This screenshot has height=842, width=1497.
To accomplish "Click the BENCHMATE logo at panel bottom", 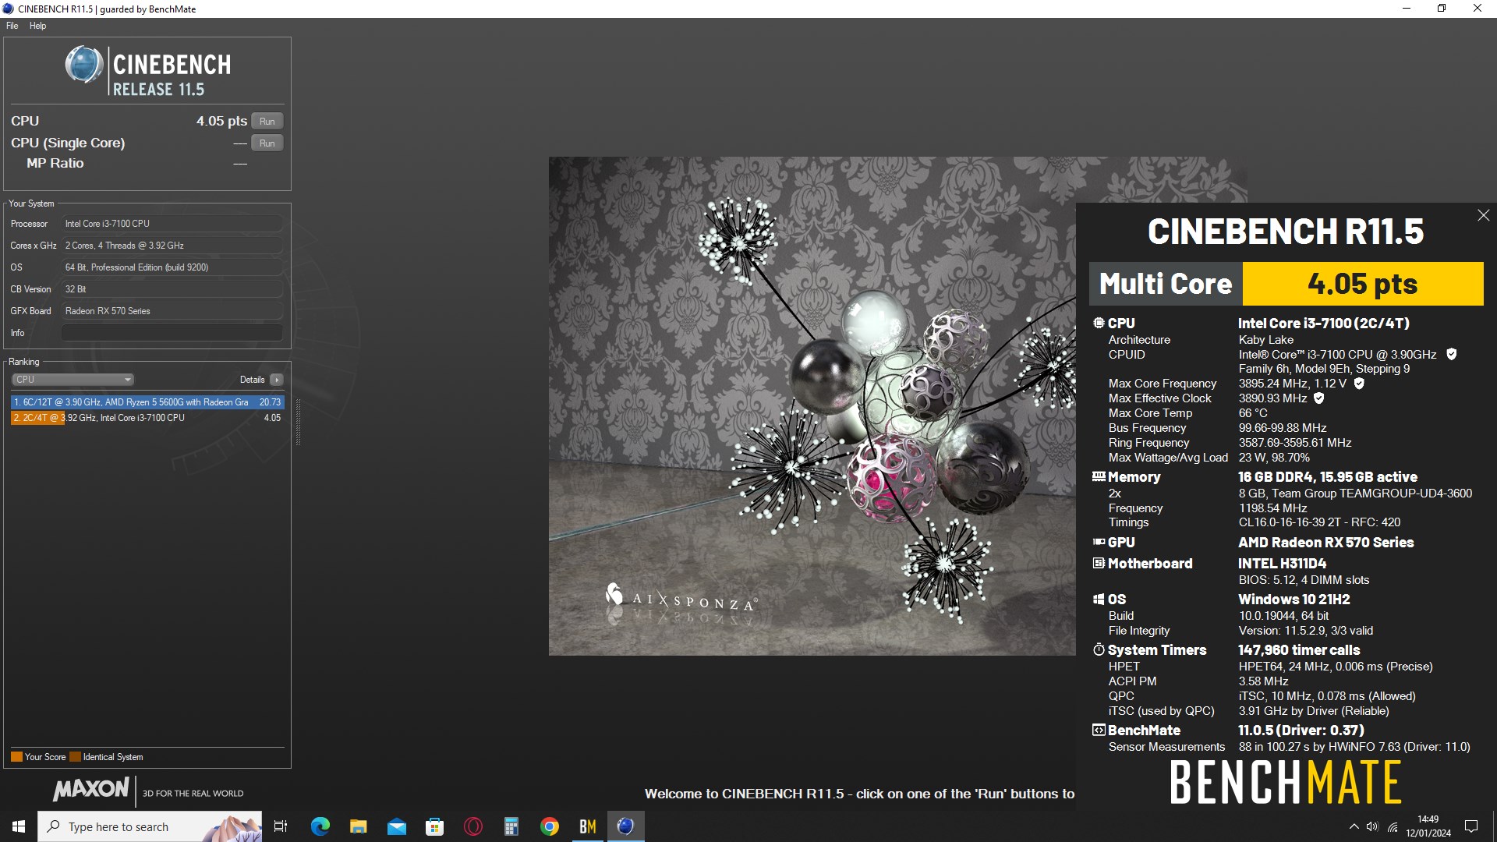I will [x=1286, y=783].
